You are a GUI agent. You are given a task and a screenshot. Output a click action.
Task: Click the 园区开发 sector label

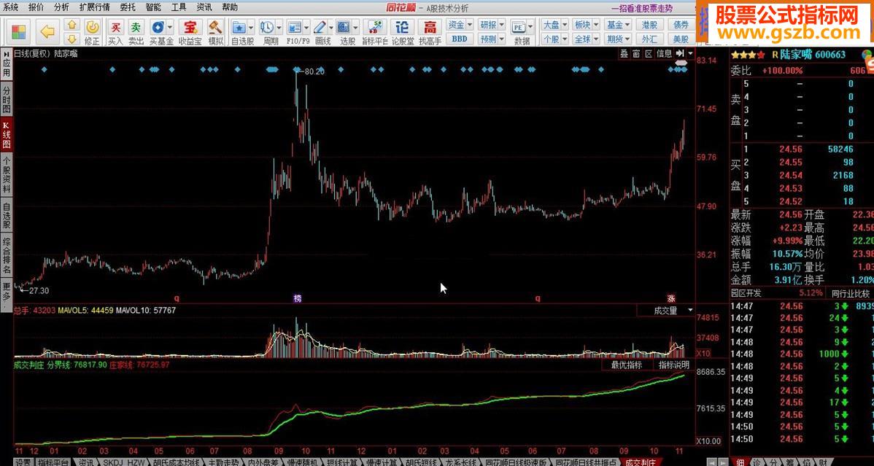tap(747, 293)
